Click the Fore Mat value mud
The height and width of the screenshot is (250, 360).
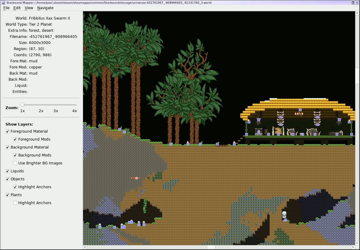pos(33,61)
